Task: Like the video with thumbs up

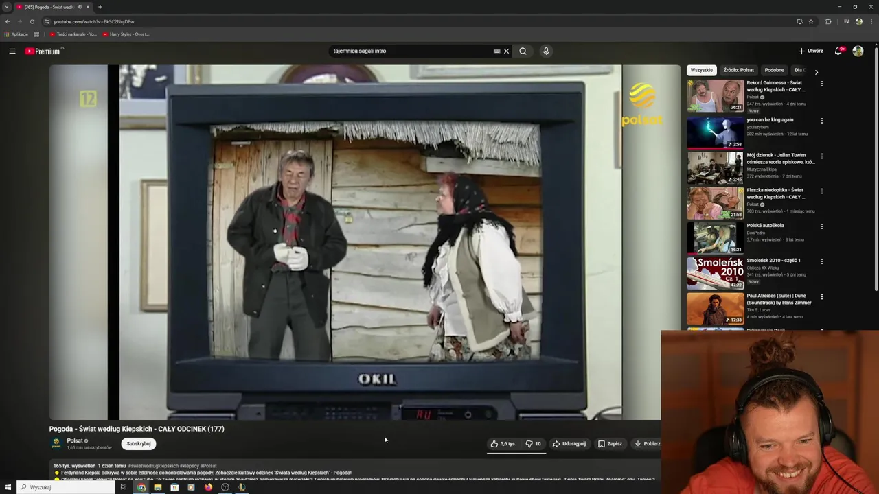Action: pyautogui.click(x=503, y=444)
